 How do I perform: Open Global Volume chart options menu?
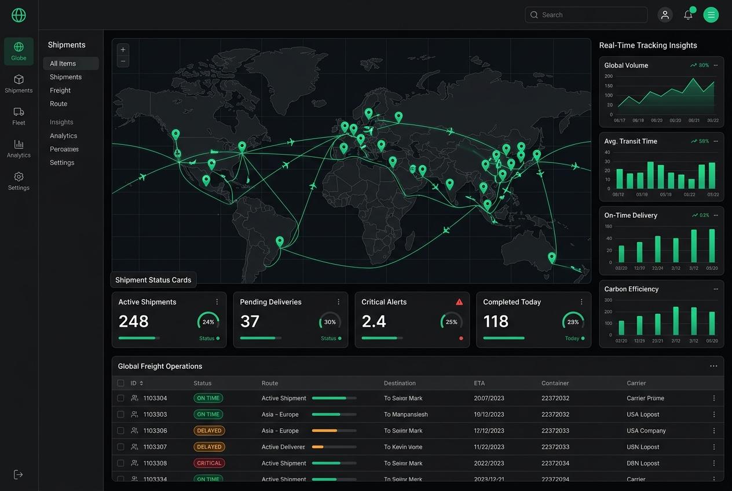point(716,65)
